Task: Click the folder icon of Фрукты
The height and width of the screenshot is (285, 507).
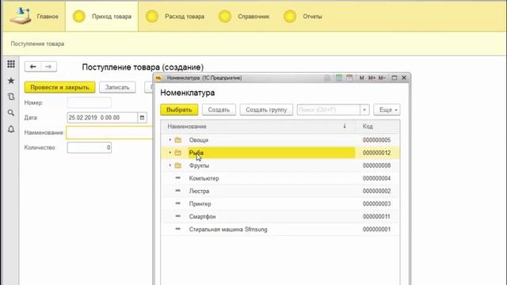Action: click(x=177, y=165)
